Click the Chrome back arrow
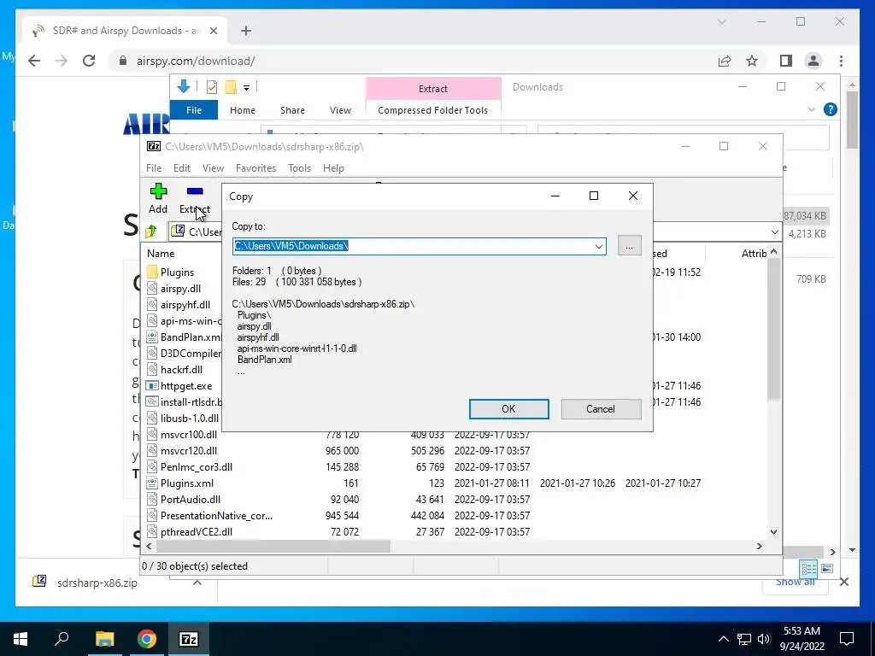This screenshot has width=875, height=656. [34, 61]
